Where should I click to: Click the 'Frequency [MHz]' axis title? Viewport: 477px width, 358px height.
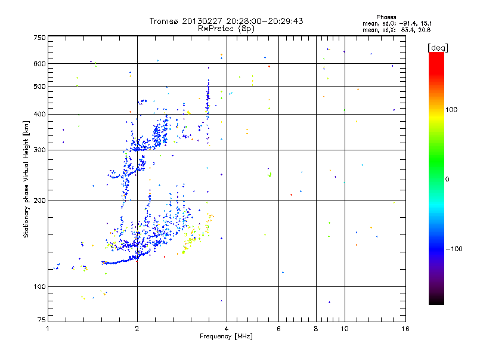(x=226, y=337)
